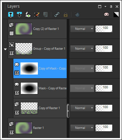Screen dimensions: 122x140
Task: Click the layer link chain icon
Action: click(x=57, y=15)
